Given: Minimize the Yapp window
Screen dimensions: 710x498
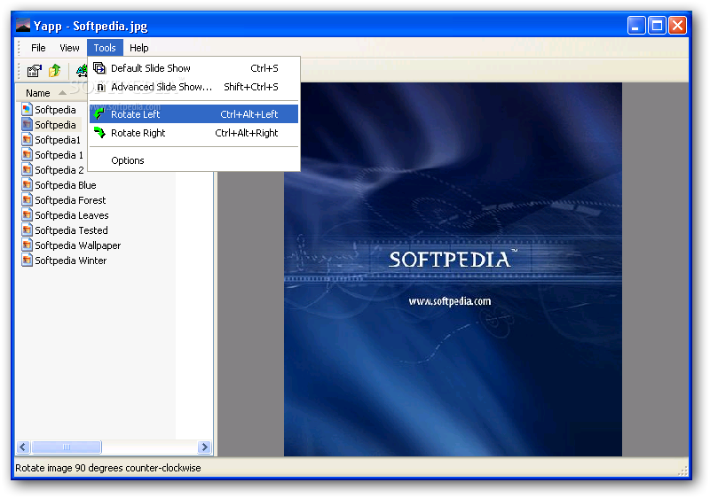Looking at the screenshot, I should 635,26.
